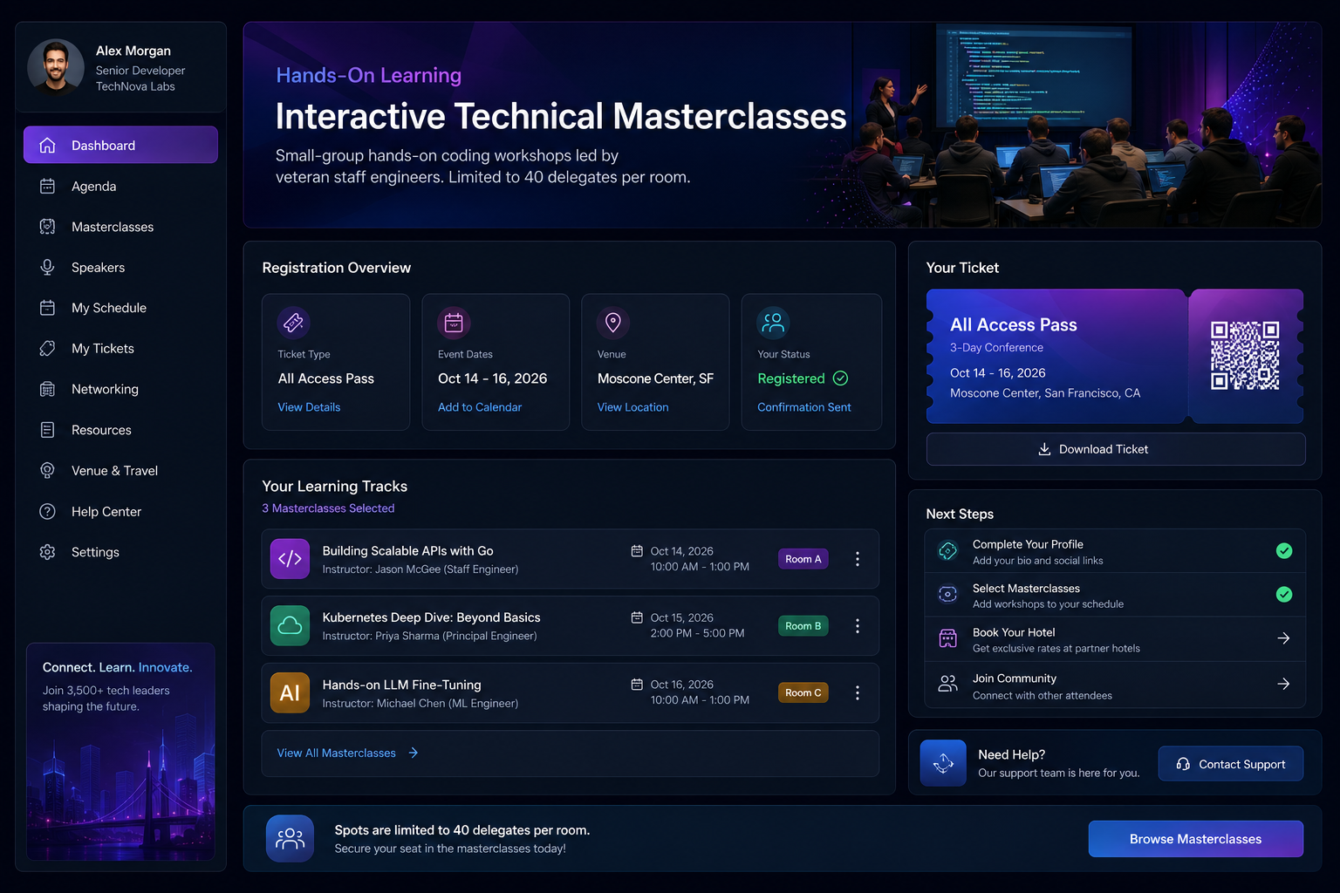Click View All Masterclasses link
Viewport: 1340px width, 893px height.
click(x=348, y=753)
